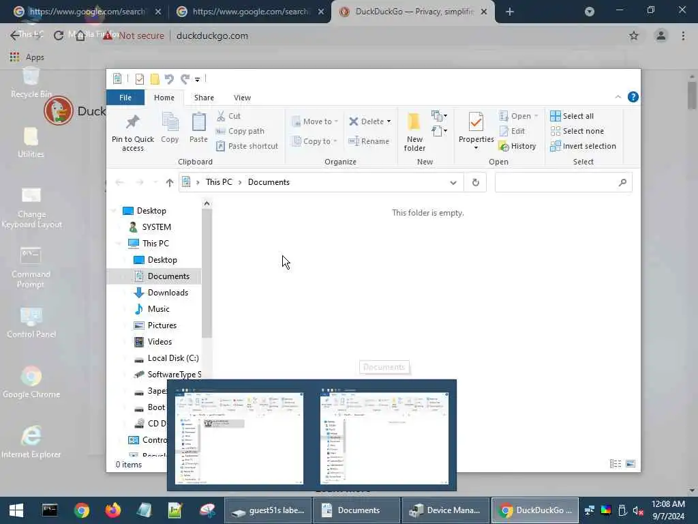Click the Rename ribbon command
The height and width of the screenshot is (524, 698).
[369, 141]
